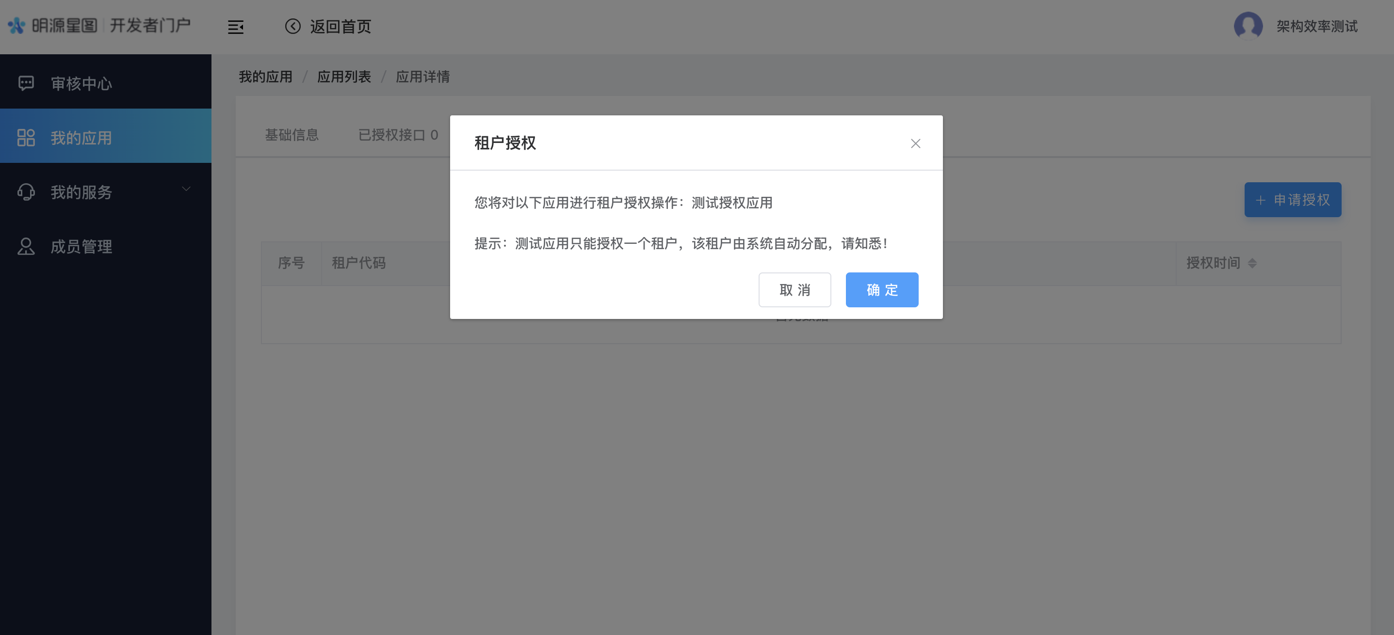Viewport: 1394px width, 635px height.
Task: Select 成员管理 in the sidebar
Action: point(81,247)
